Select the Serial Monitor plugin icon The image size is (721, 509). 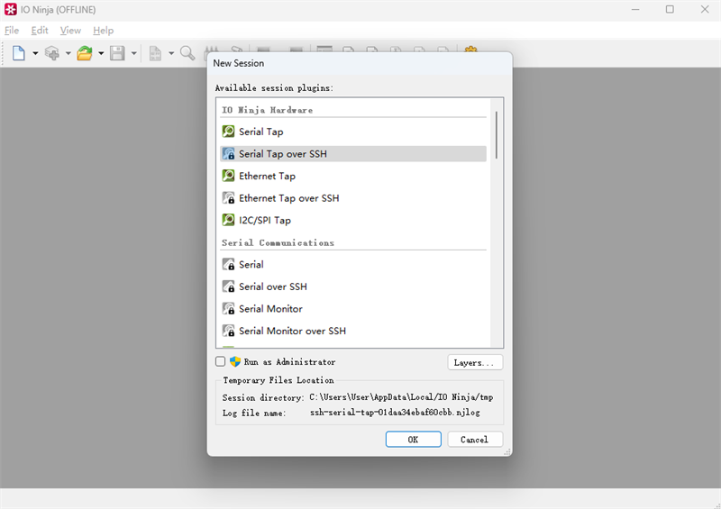click(x=229, y=308)
